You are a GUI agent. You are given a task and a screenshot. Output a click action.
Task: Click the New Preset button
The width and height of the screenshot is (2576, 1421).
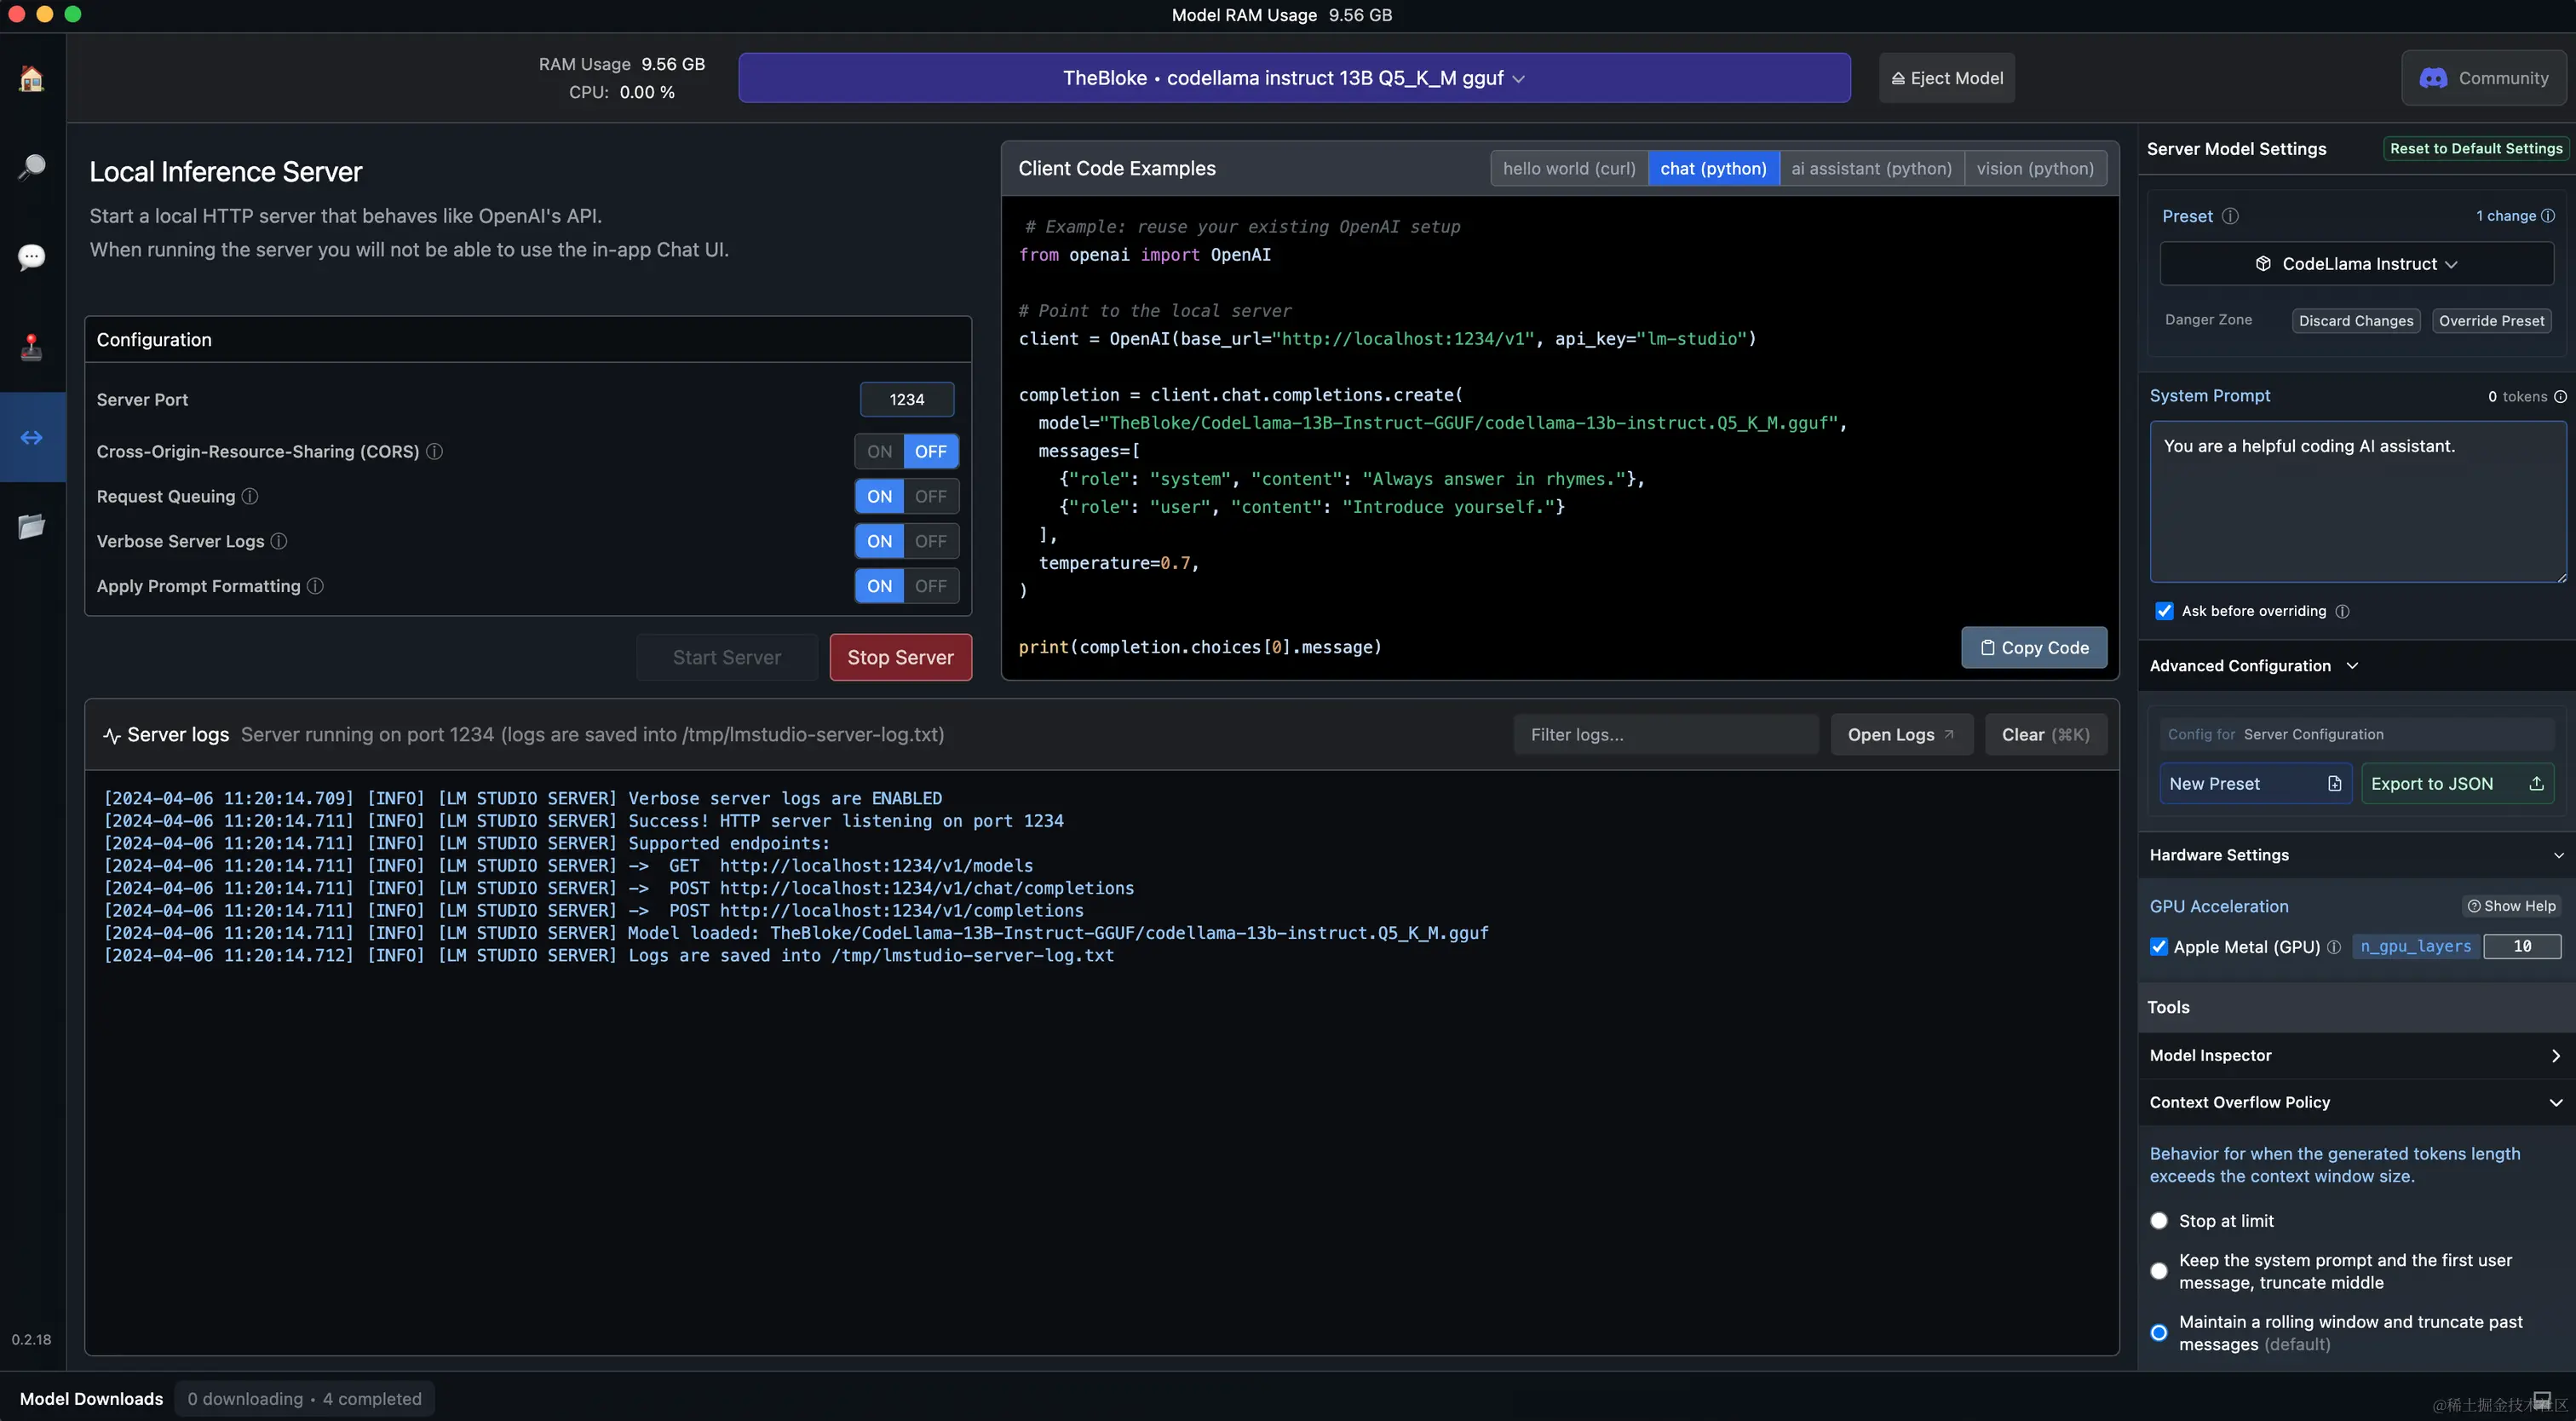pyautogui.click(x=2255, y=784)
